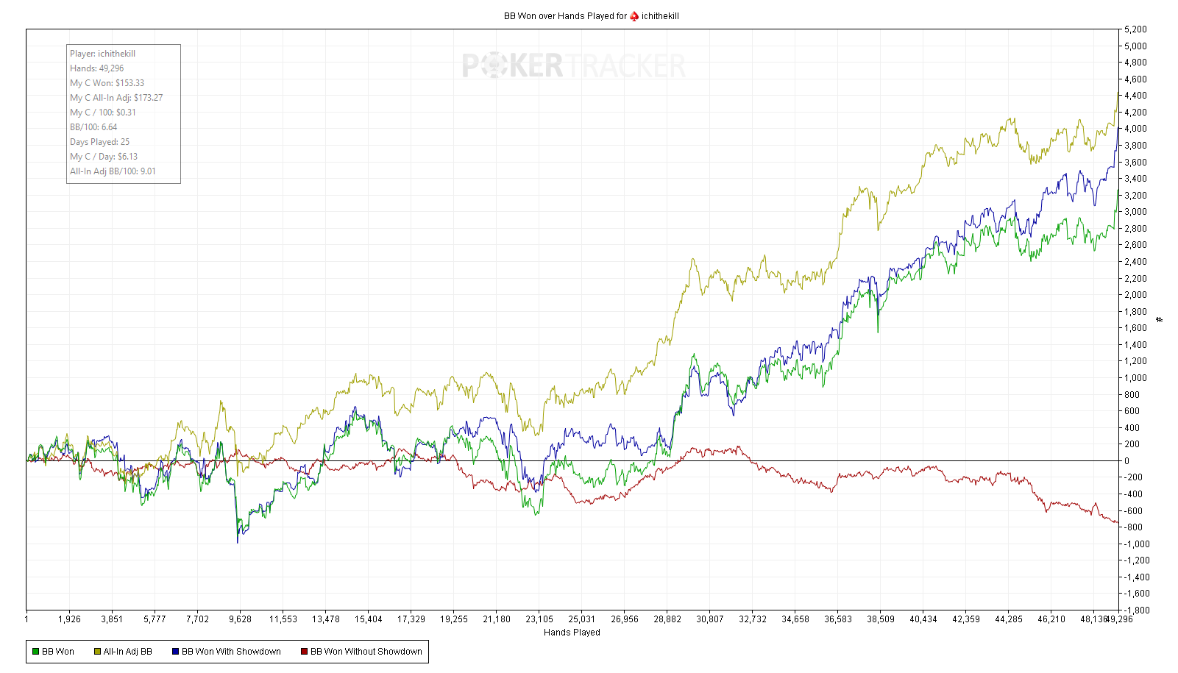Click the x-axis tick label '38,509'
Viewport: 1178px width, 673px height.
(x=881, y=619)
